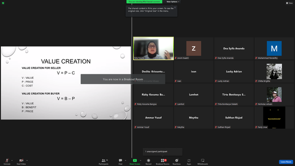Select Dea Syifa Ananda's tile
Image resolution: width=295 pixels, height=166 pixels.
point(234,48)
